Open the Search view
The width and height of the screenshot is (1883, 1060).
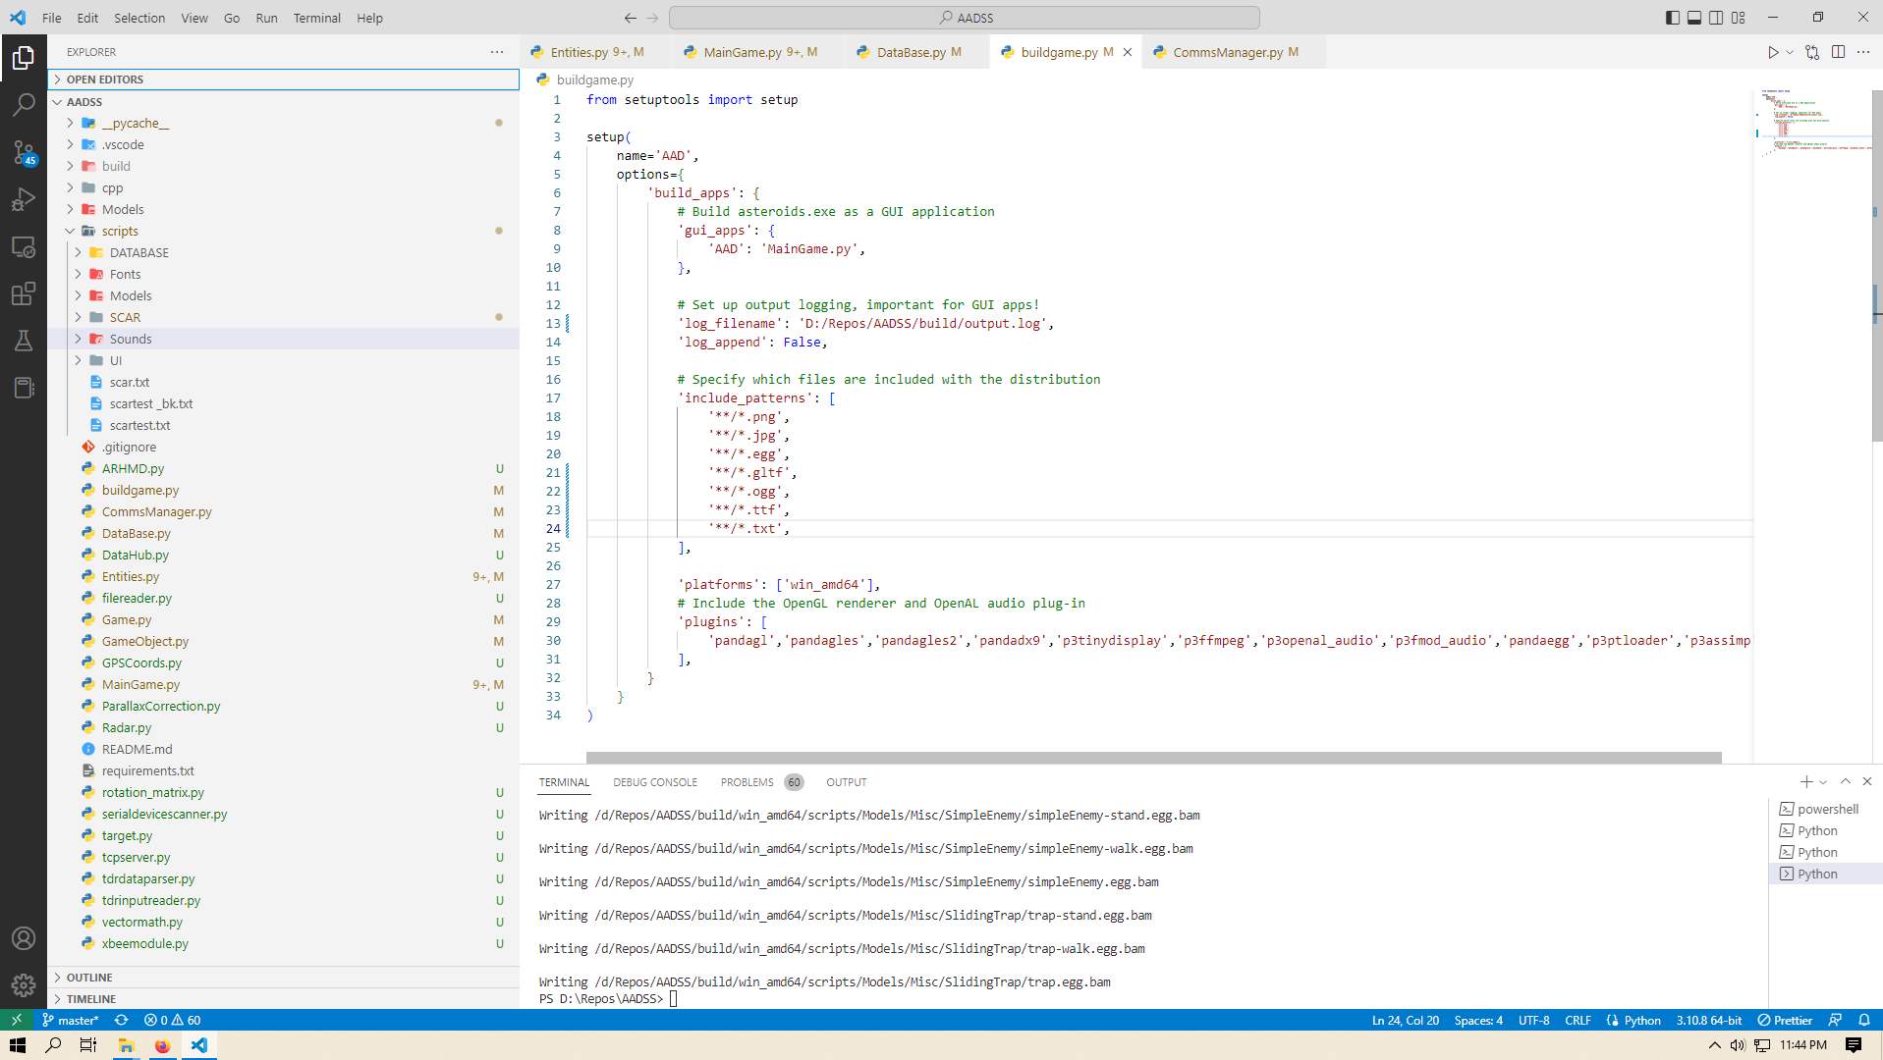tap(24, 104)
